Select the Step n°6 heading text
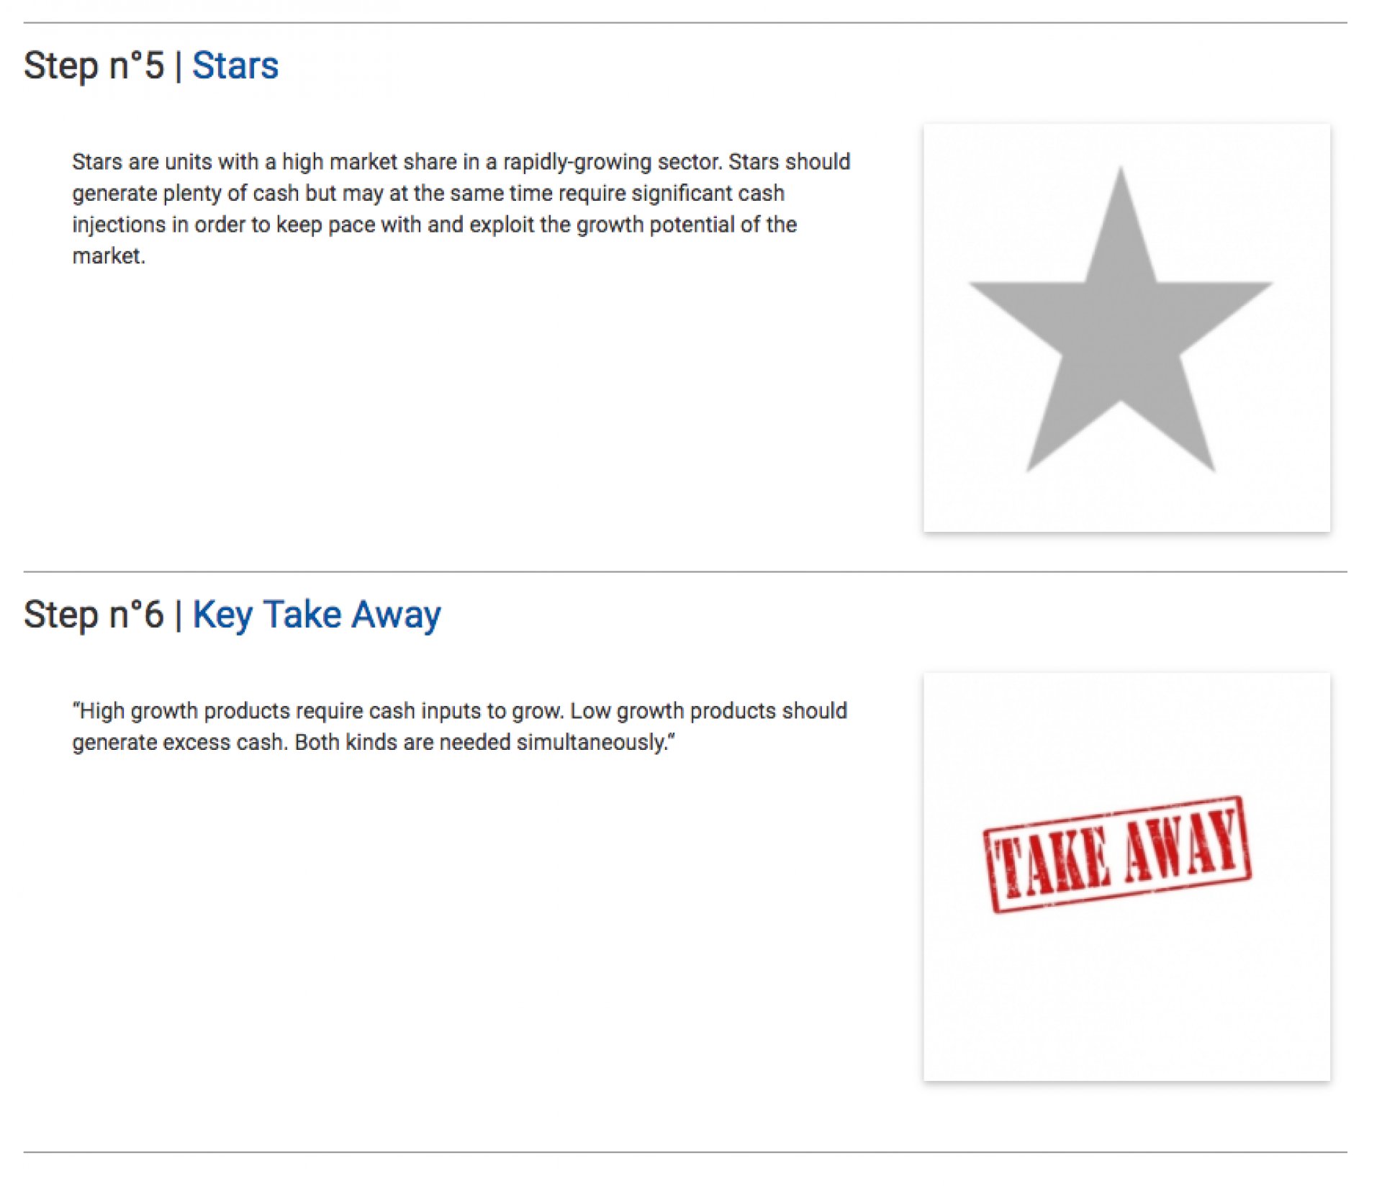Image resolution: width=1382 pixels, height=1186 pixels. [94, 615]
